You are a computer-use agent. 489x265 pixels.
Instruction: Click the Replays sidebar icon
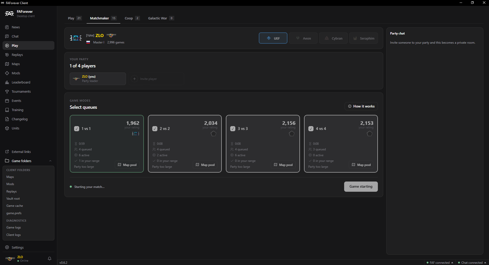coord(7,55)
